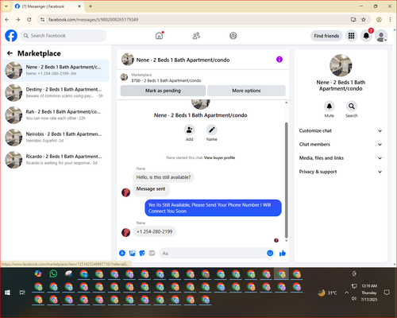Image resolution: width=397 pixels, height=318 pixels.
Task: Expand Customize chat section
Action: pyautogui.click(x=341, y=130)
